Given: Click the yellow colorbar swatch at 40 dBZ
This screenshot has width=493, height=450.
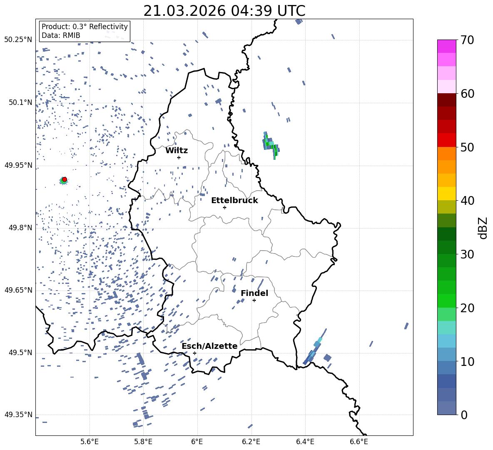Looking at the screenshot, I should [447, 194].
